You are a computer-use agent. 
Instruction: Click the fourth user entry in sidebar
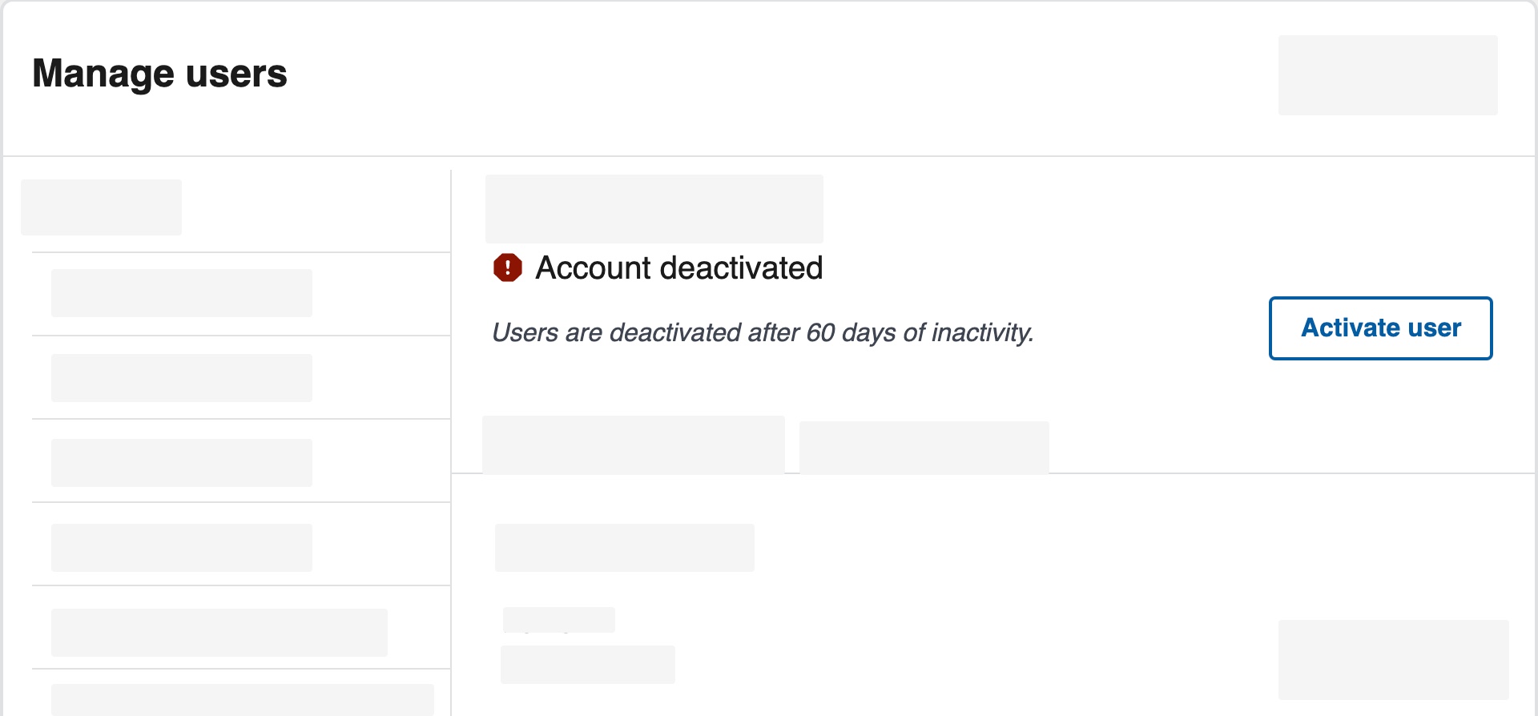click(x=181, y=547)
